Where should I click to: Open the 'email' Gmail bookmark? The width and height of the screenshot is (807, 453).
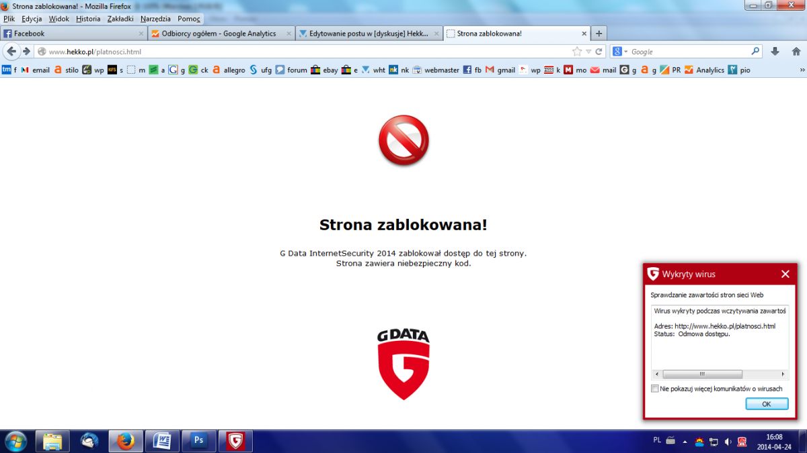coord(35,70)
